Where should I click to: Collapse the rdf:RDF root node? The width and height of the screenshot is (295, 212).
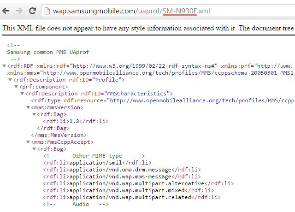tap(4, 66)
